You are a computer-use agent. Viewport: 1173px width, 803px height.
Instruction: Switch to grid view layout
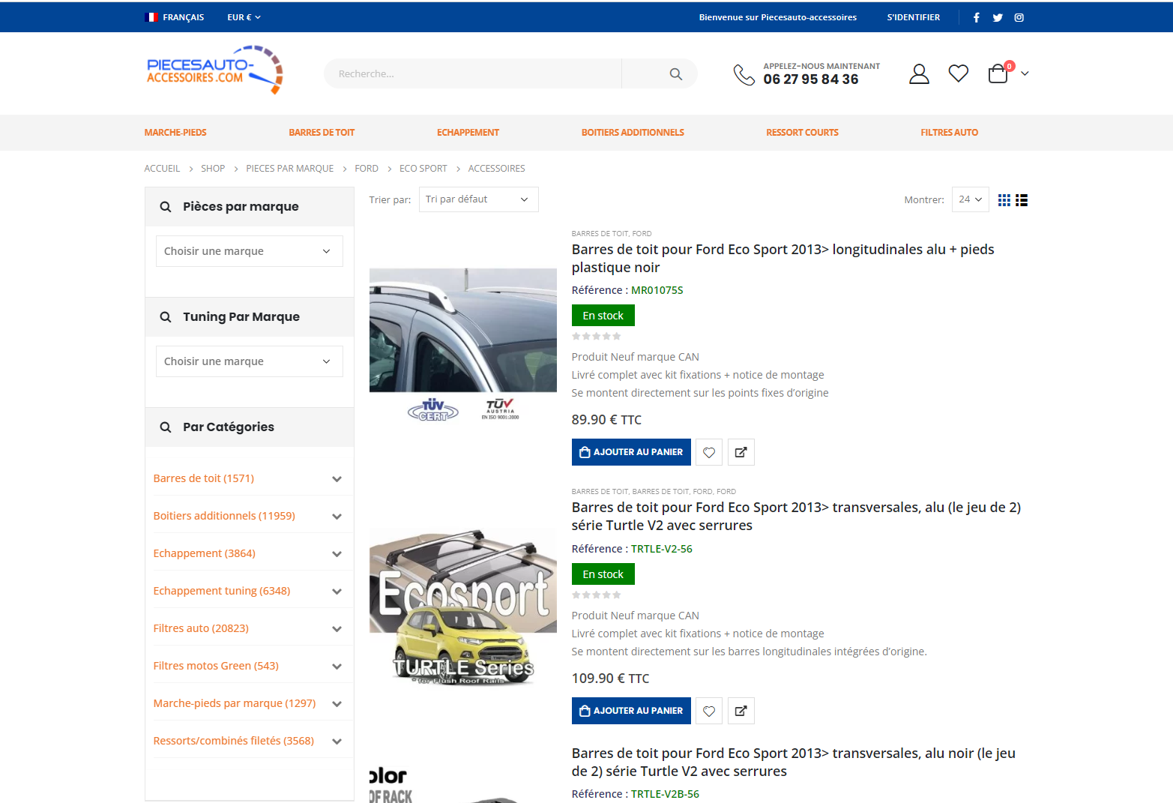tap(1004, 200)
